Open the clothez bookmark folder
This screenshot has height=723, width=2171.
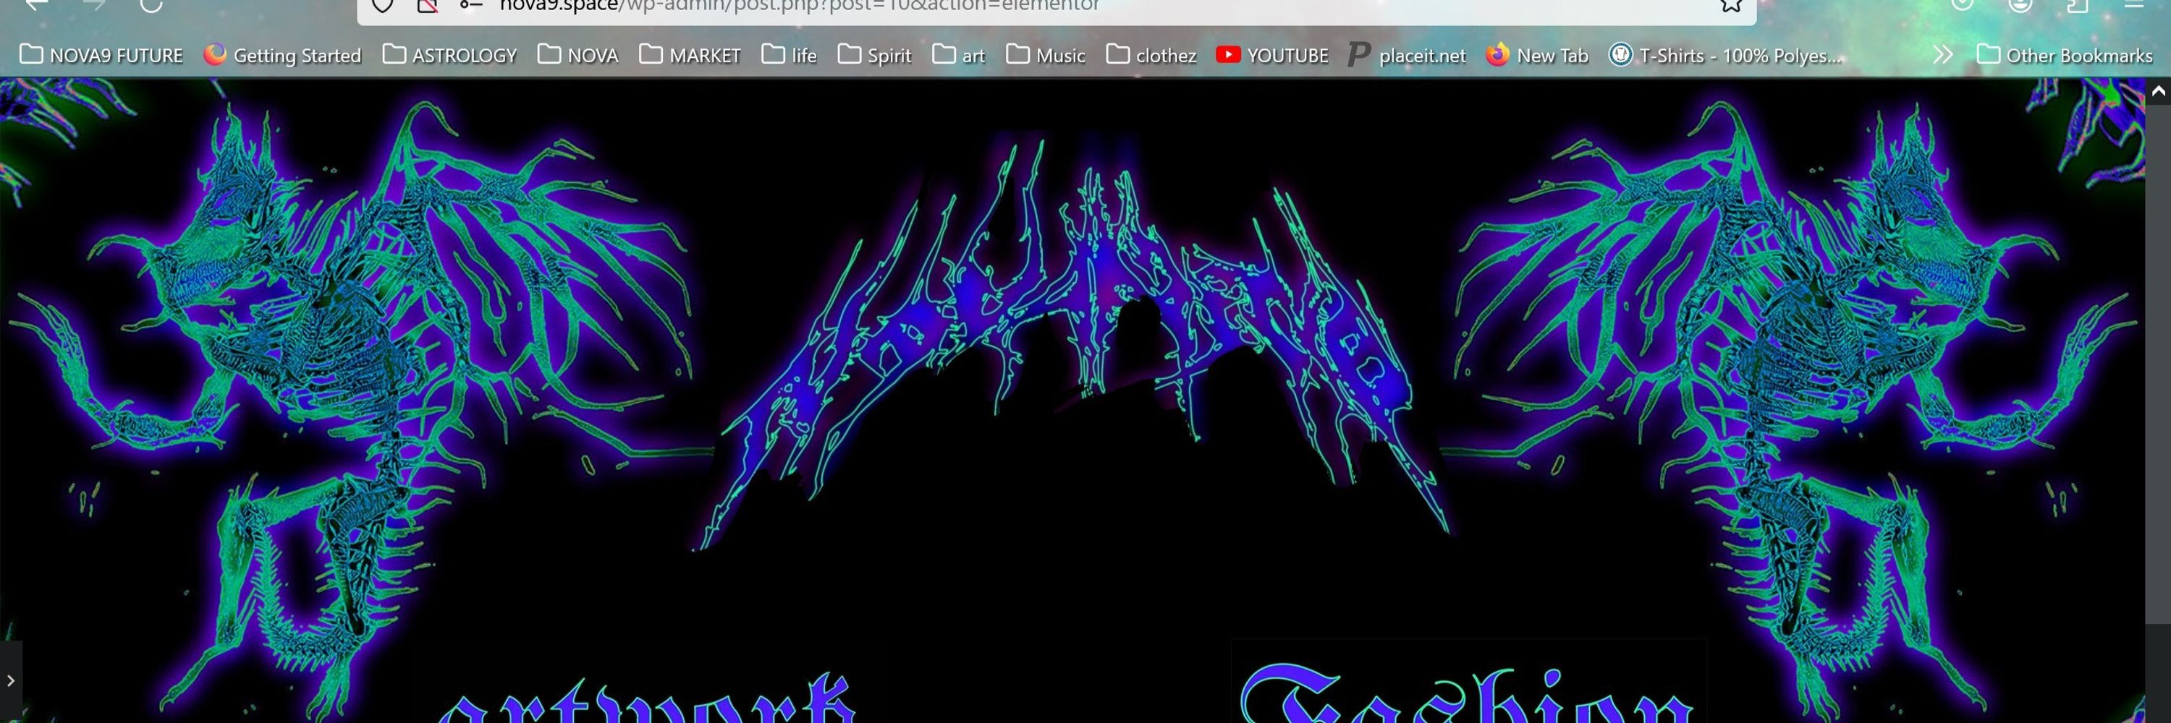point(1151,56)
